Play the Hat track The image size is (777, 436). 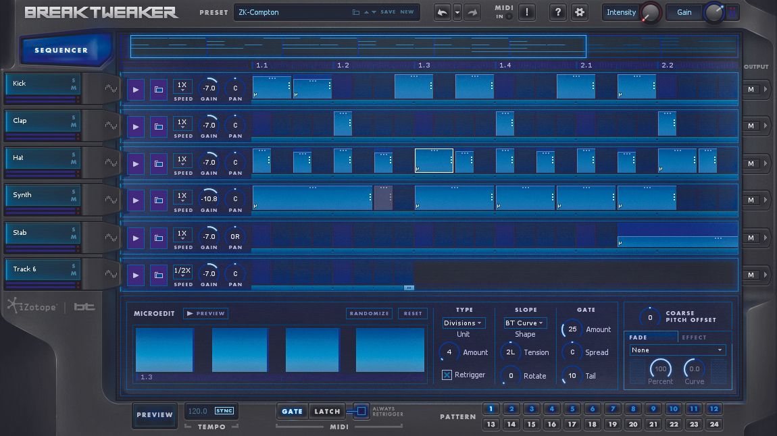135,164
